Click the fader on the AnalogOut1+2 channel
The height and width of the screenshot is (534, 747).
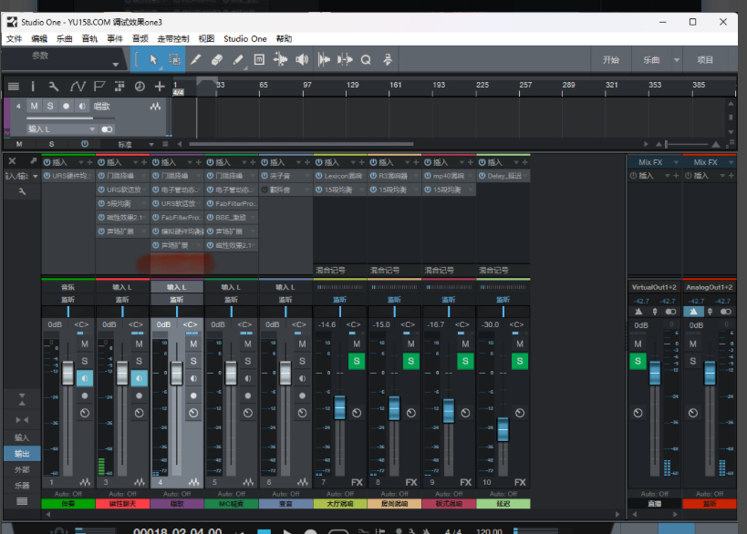click(709, 371)
